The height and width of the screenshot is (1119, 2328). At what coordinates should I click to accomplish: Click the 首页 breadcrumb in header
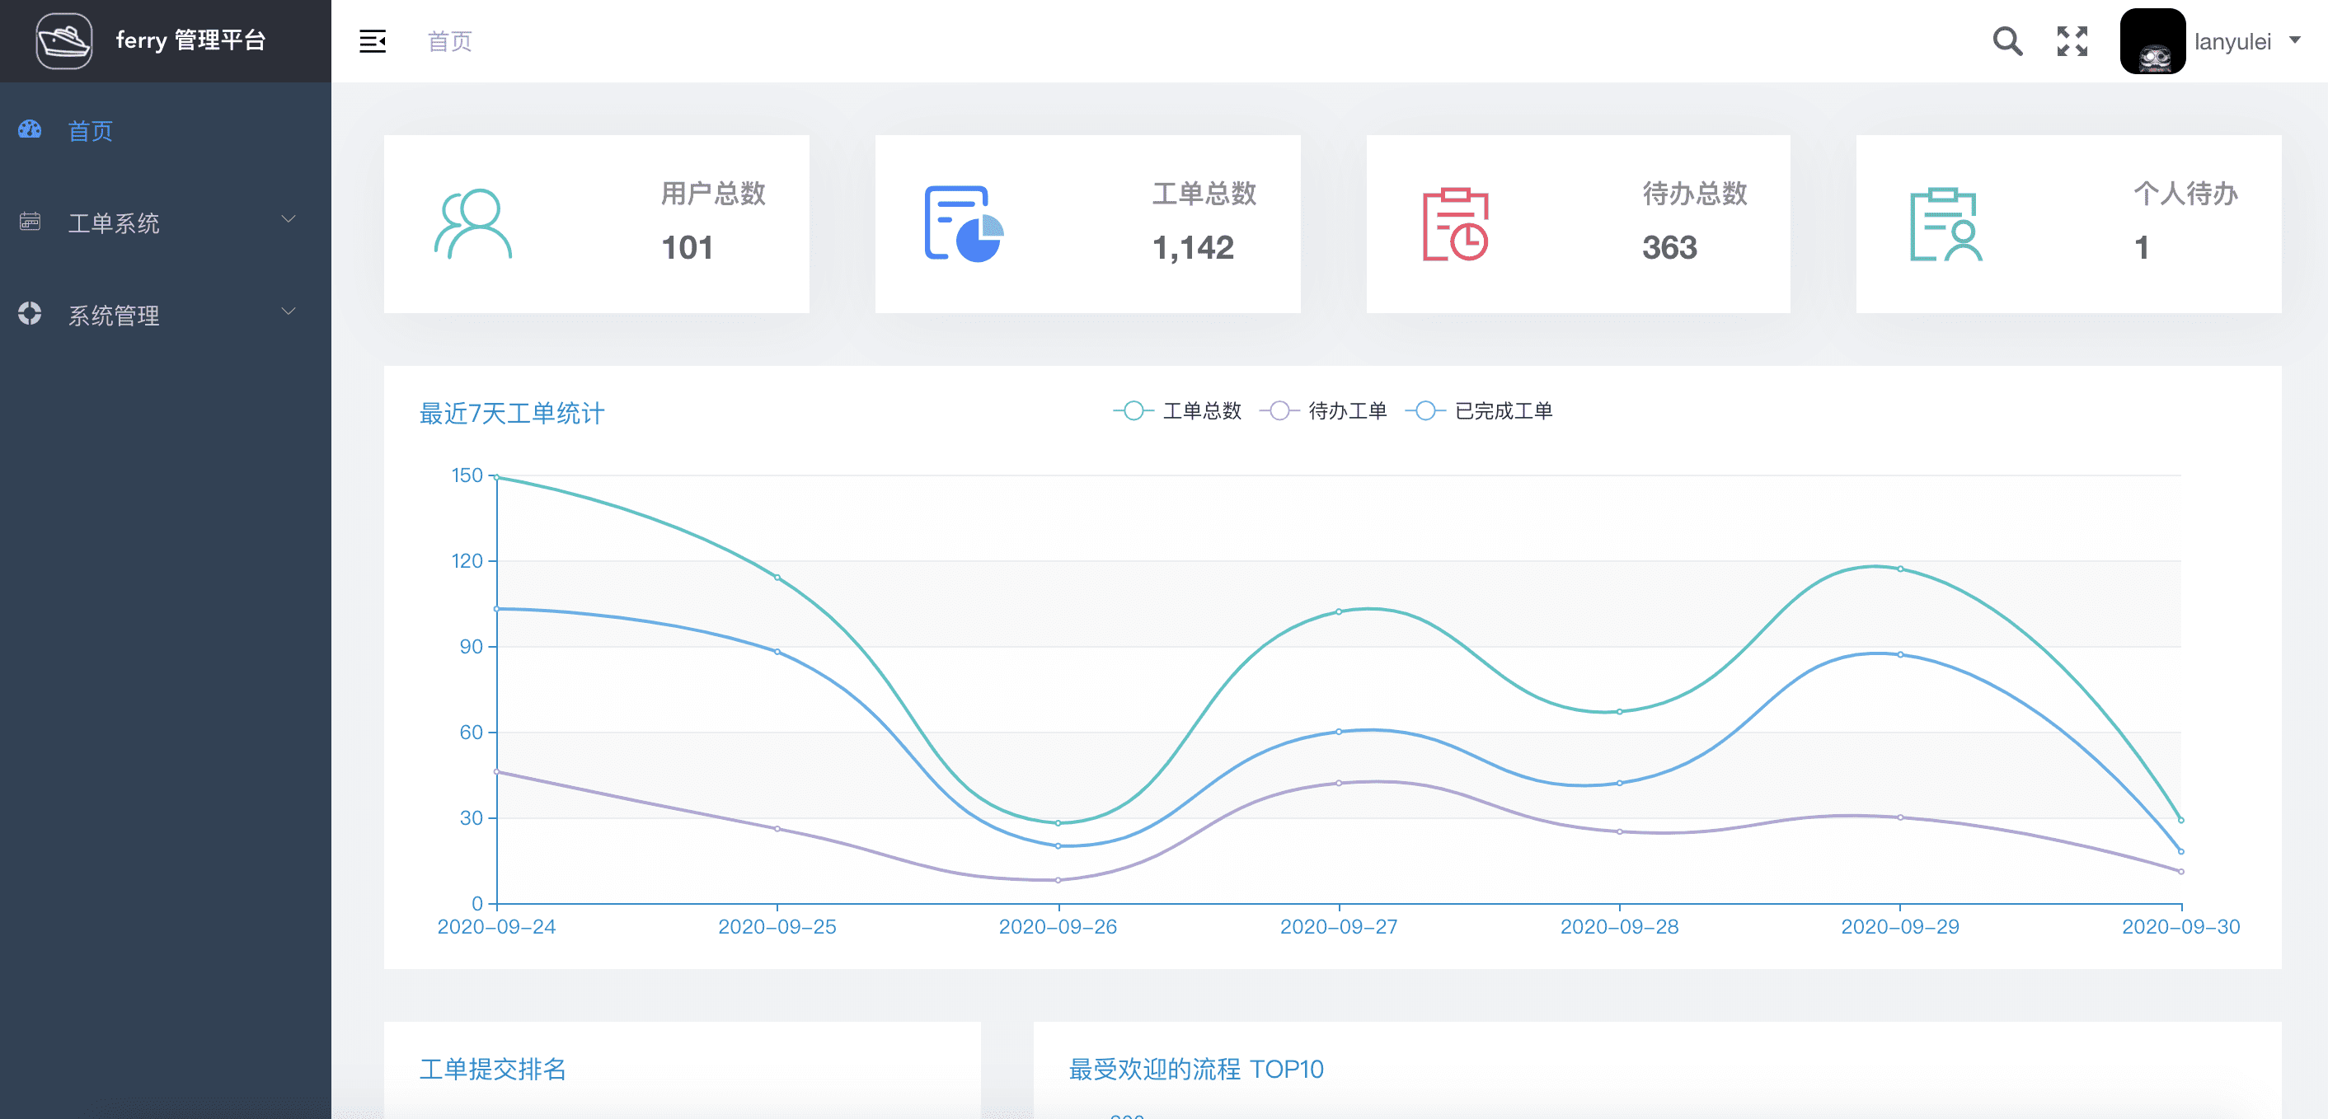449,40
